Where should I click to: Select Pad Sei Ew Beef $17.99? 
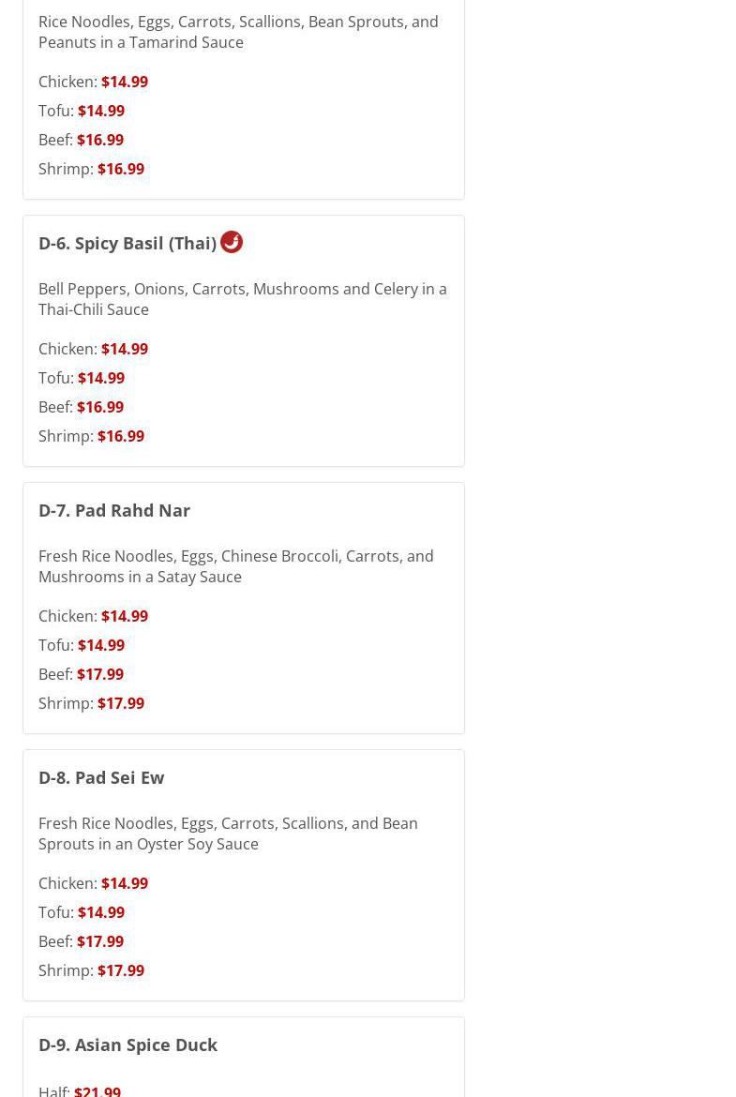point(99,941)
